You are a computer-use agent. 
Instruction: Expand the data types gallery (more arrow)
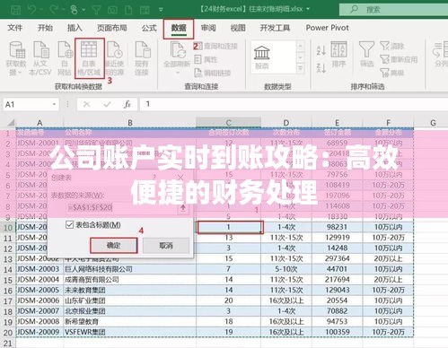[300, 69]
